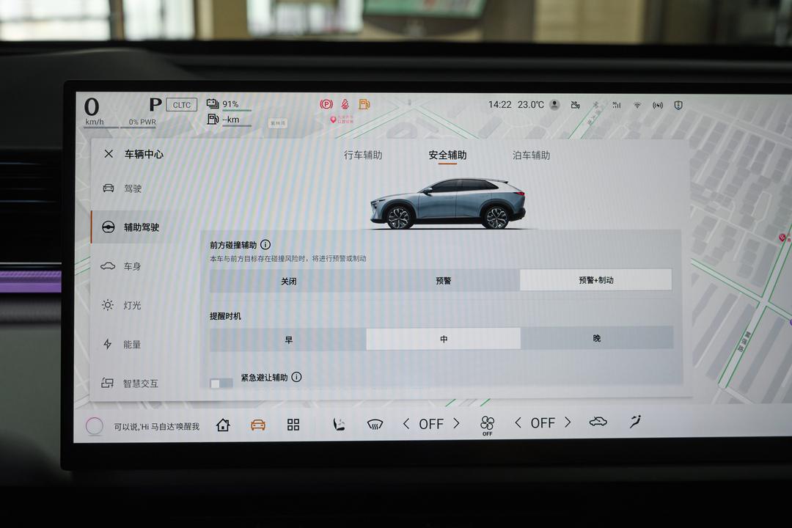
Task: Set 提醒时机 to 早
Action: (x=288, y=340)
